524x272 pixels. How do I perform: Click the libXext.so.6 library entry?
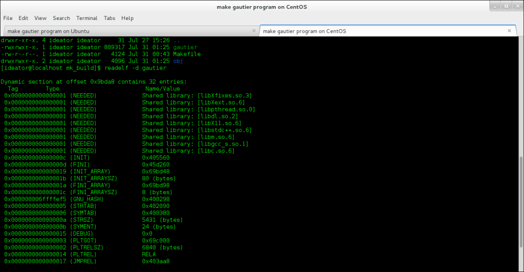(221, 103)
